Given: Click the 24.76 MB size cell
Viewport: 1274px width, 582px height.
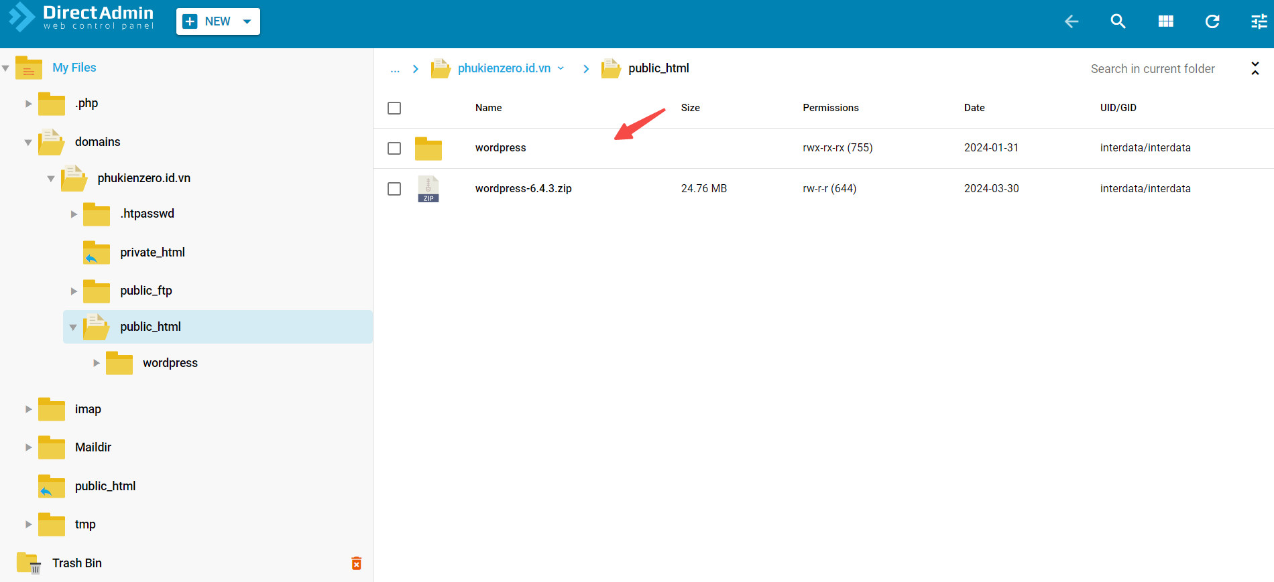Looking at the screenshot, I should click(x=704, y=189).
